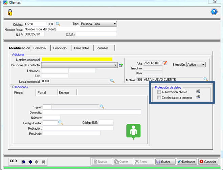
Task: Save with the Grabar button
Action: [x=165, y=162]
